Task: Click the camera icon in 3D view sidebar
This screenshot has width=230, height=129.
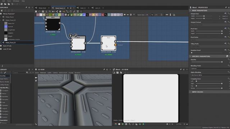Action: coord(36,78)
